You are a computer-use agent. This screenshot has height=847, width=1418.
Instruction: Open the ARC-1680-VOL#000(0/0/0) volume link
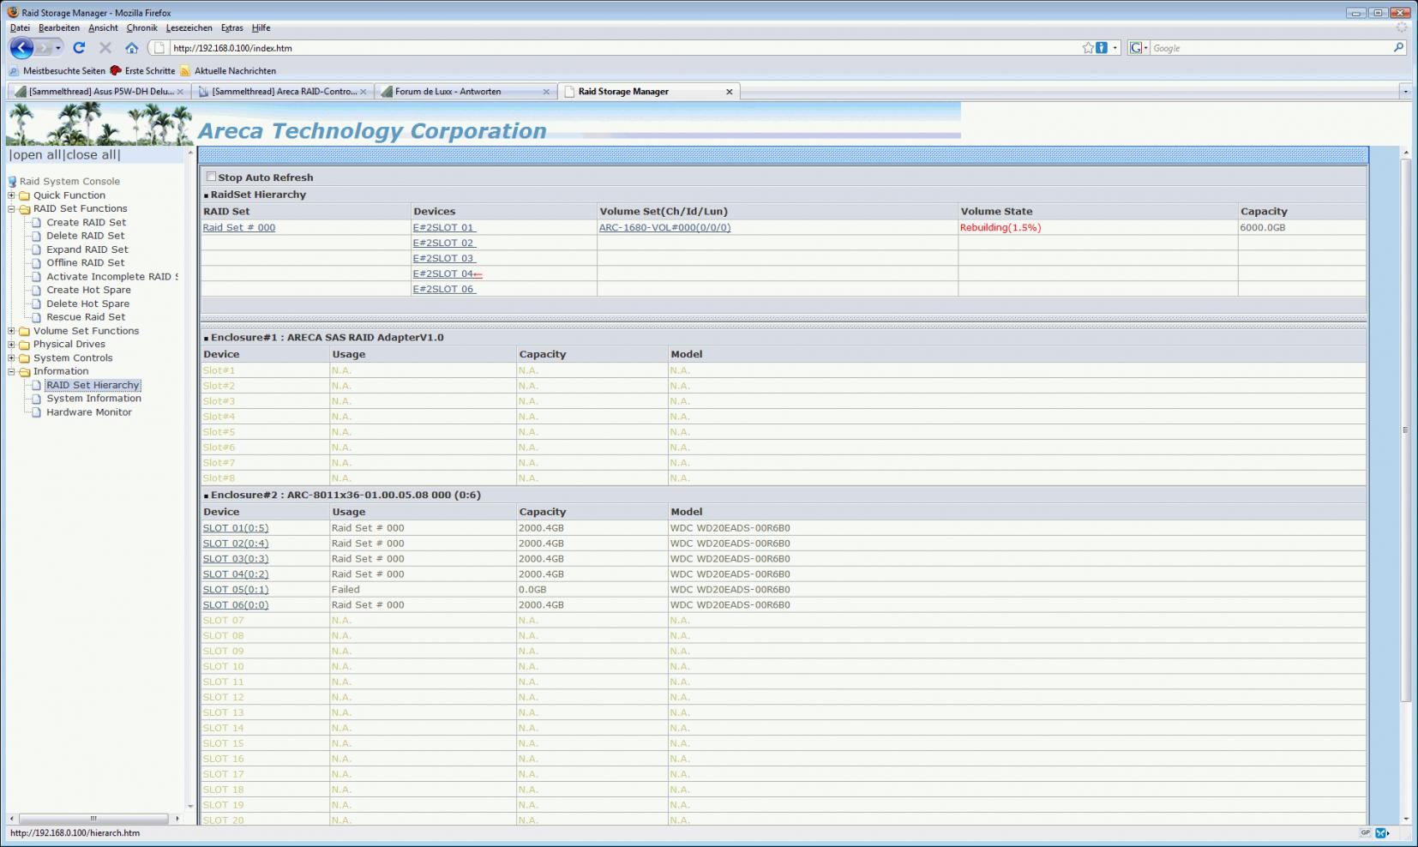pos(664,227)
